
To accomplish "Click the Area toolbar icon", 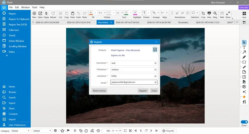I will point(209,13).
